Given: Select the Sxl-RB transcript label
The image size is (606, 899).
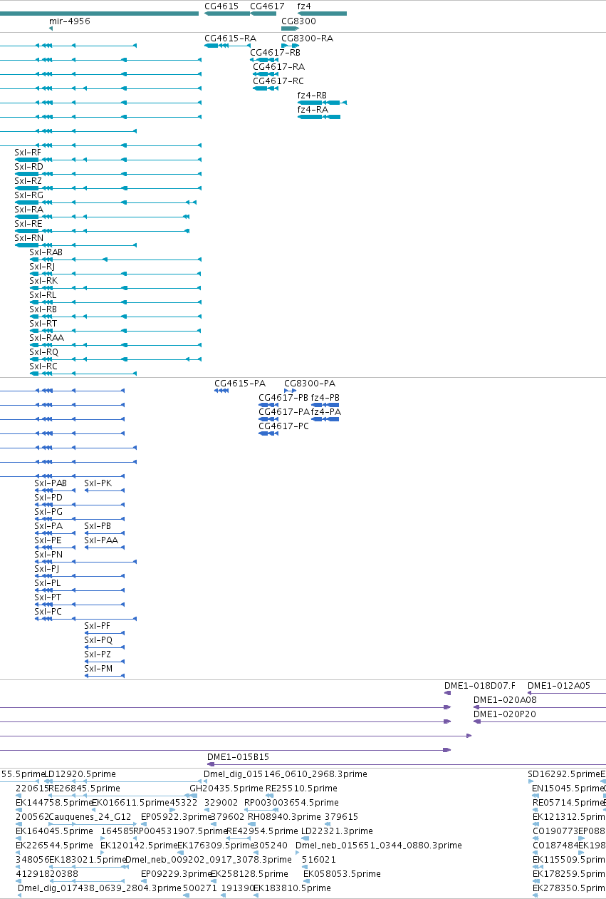Looking at the screenshot, I should (43, 309).
